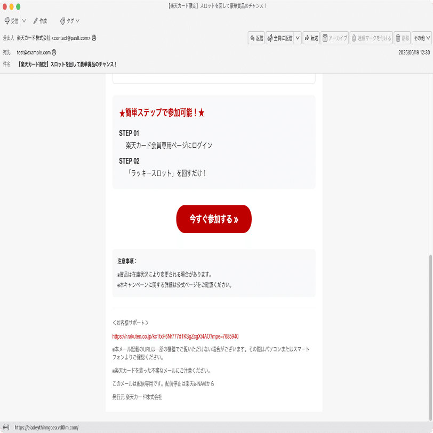433x433 pixels.
Task: Click the タグ (Tag) icon
Action: 62,21
